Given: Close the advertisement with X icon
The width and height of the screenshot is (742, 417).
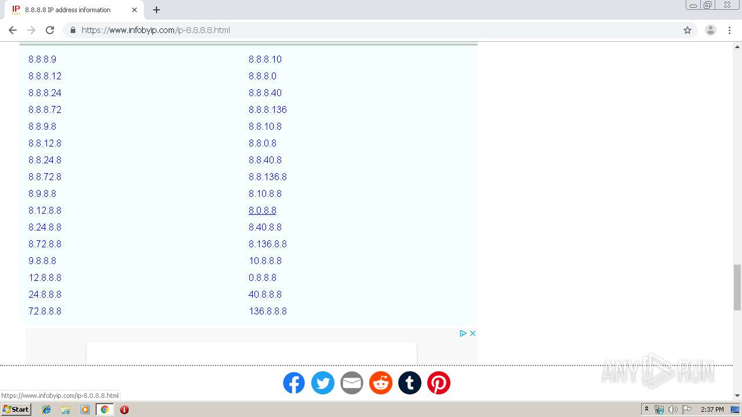Looking at the screenshot, I should pyautogui.click(x=472, y=333).
